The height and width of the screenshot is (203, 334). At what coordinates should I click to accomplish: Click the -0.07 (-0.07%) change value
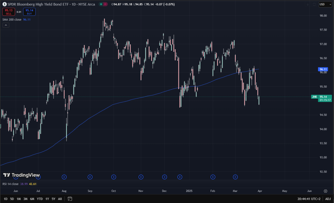click(x=165, y=4)
